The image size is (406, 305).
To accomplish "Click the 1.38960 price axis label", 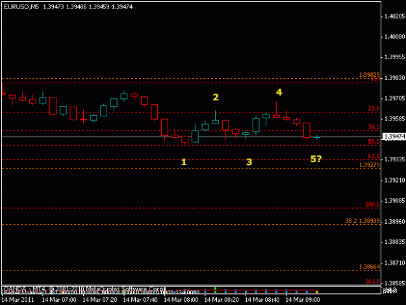I will (394, 222).
